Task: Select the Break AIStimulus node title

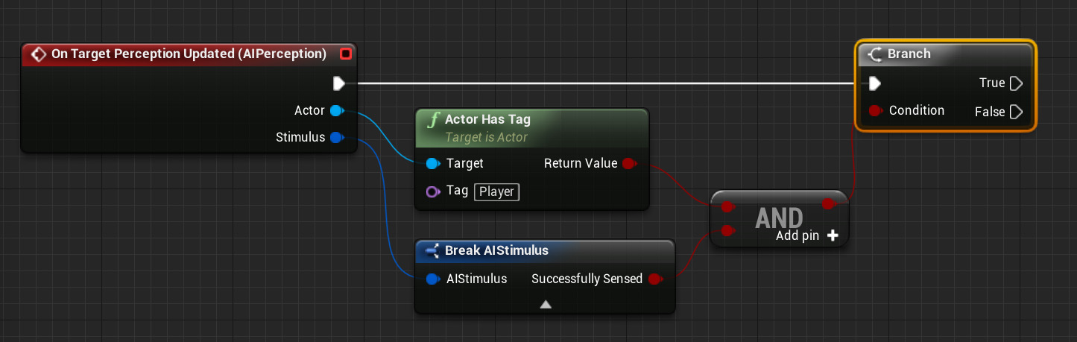Action: coord(496,250)
